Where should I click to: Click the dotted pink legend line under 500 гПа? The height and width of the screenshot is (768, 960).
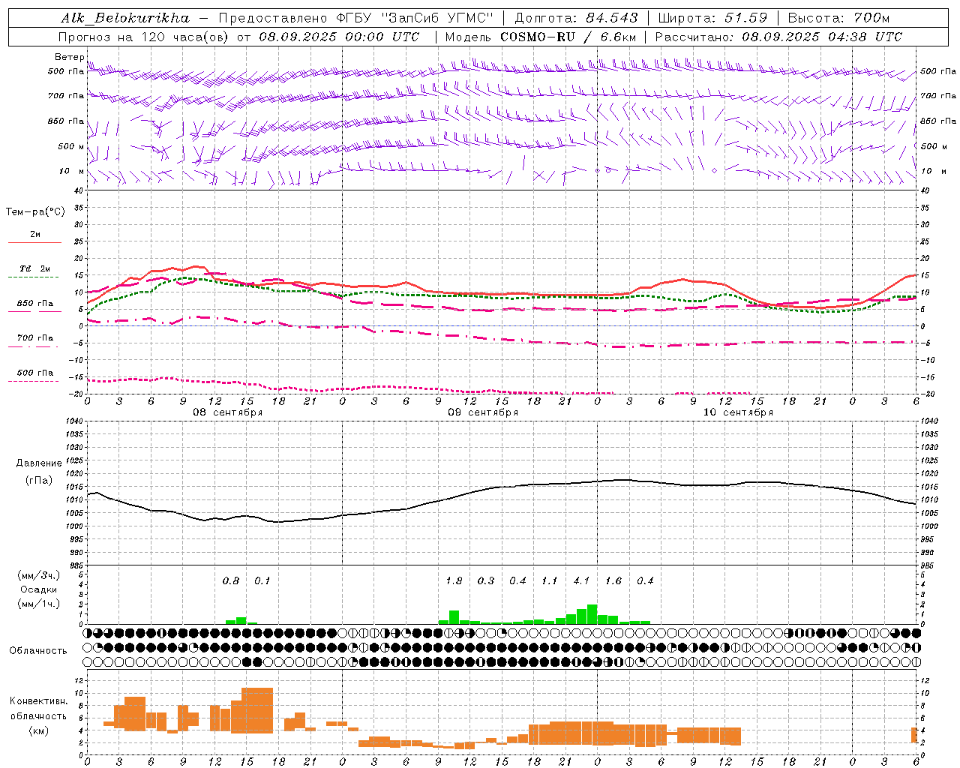[x=34, y=382]
